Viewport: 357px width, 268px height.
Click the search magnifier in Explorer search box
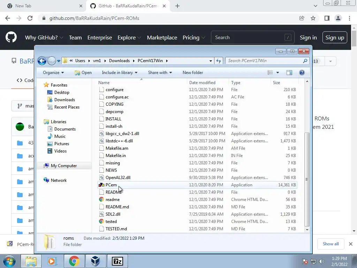(x=305, y=61)
